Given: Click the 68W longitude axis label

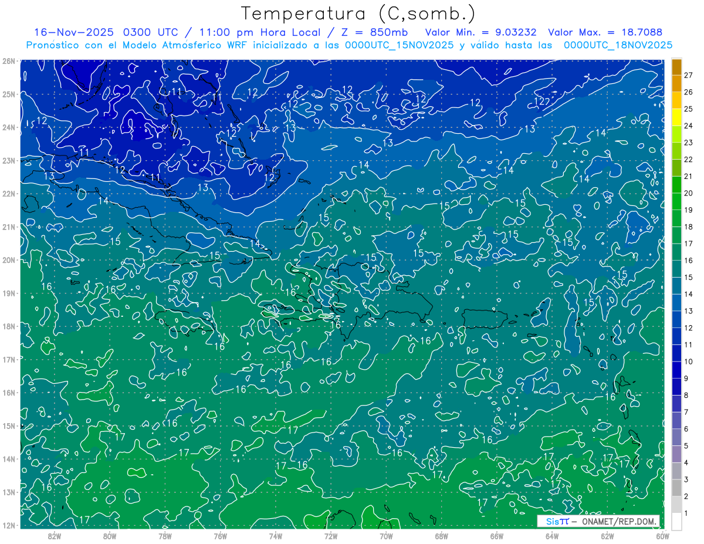Looking at the screenshot, I should tap(442, 536).
